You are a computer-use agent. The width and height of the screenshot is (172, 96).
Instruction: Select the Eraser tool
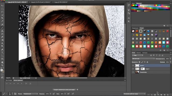point(2,37)
